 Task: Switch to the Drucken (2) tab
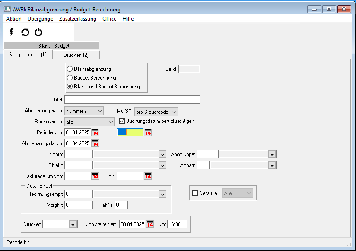(76, 55)
